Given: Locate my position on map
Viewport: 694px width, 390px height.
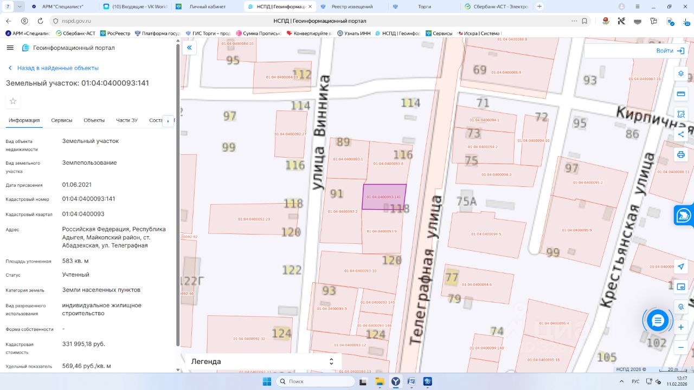Looking at the screenshot, I should (681, 266).
